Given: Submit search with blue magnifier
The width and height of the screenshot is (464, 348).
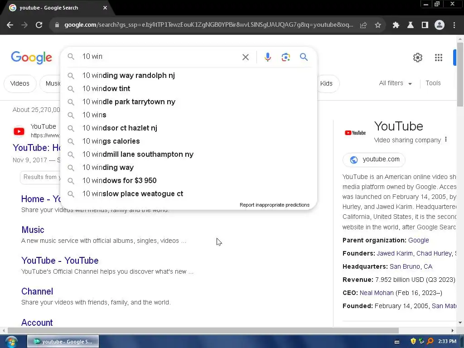Looking at the screenshot, I should [x=304, y=57].
